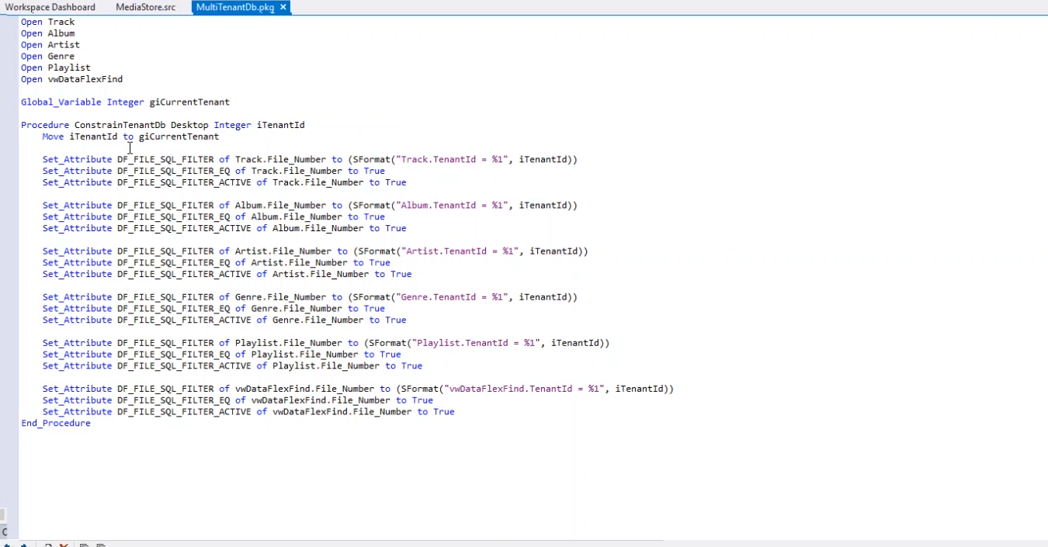Click the giCurrentTenant in the Move statement
Image resolution: width=1048 pixels, height=547 pixels.
(179, 137)
